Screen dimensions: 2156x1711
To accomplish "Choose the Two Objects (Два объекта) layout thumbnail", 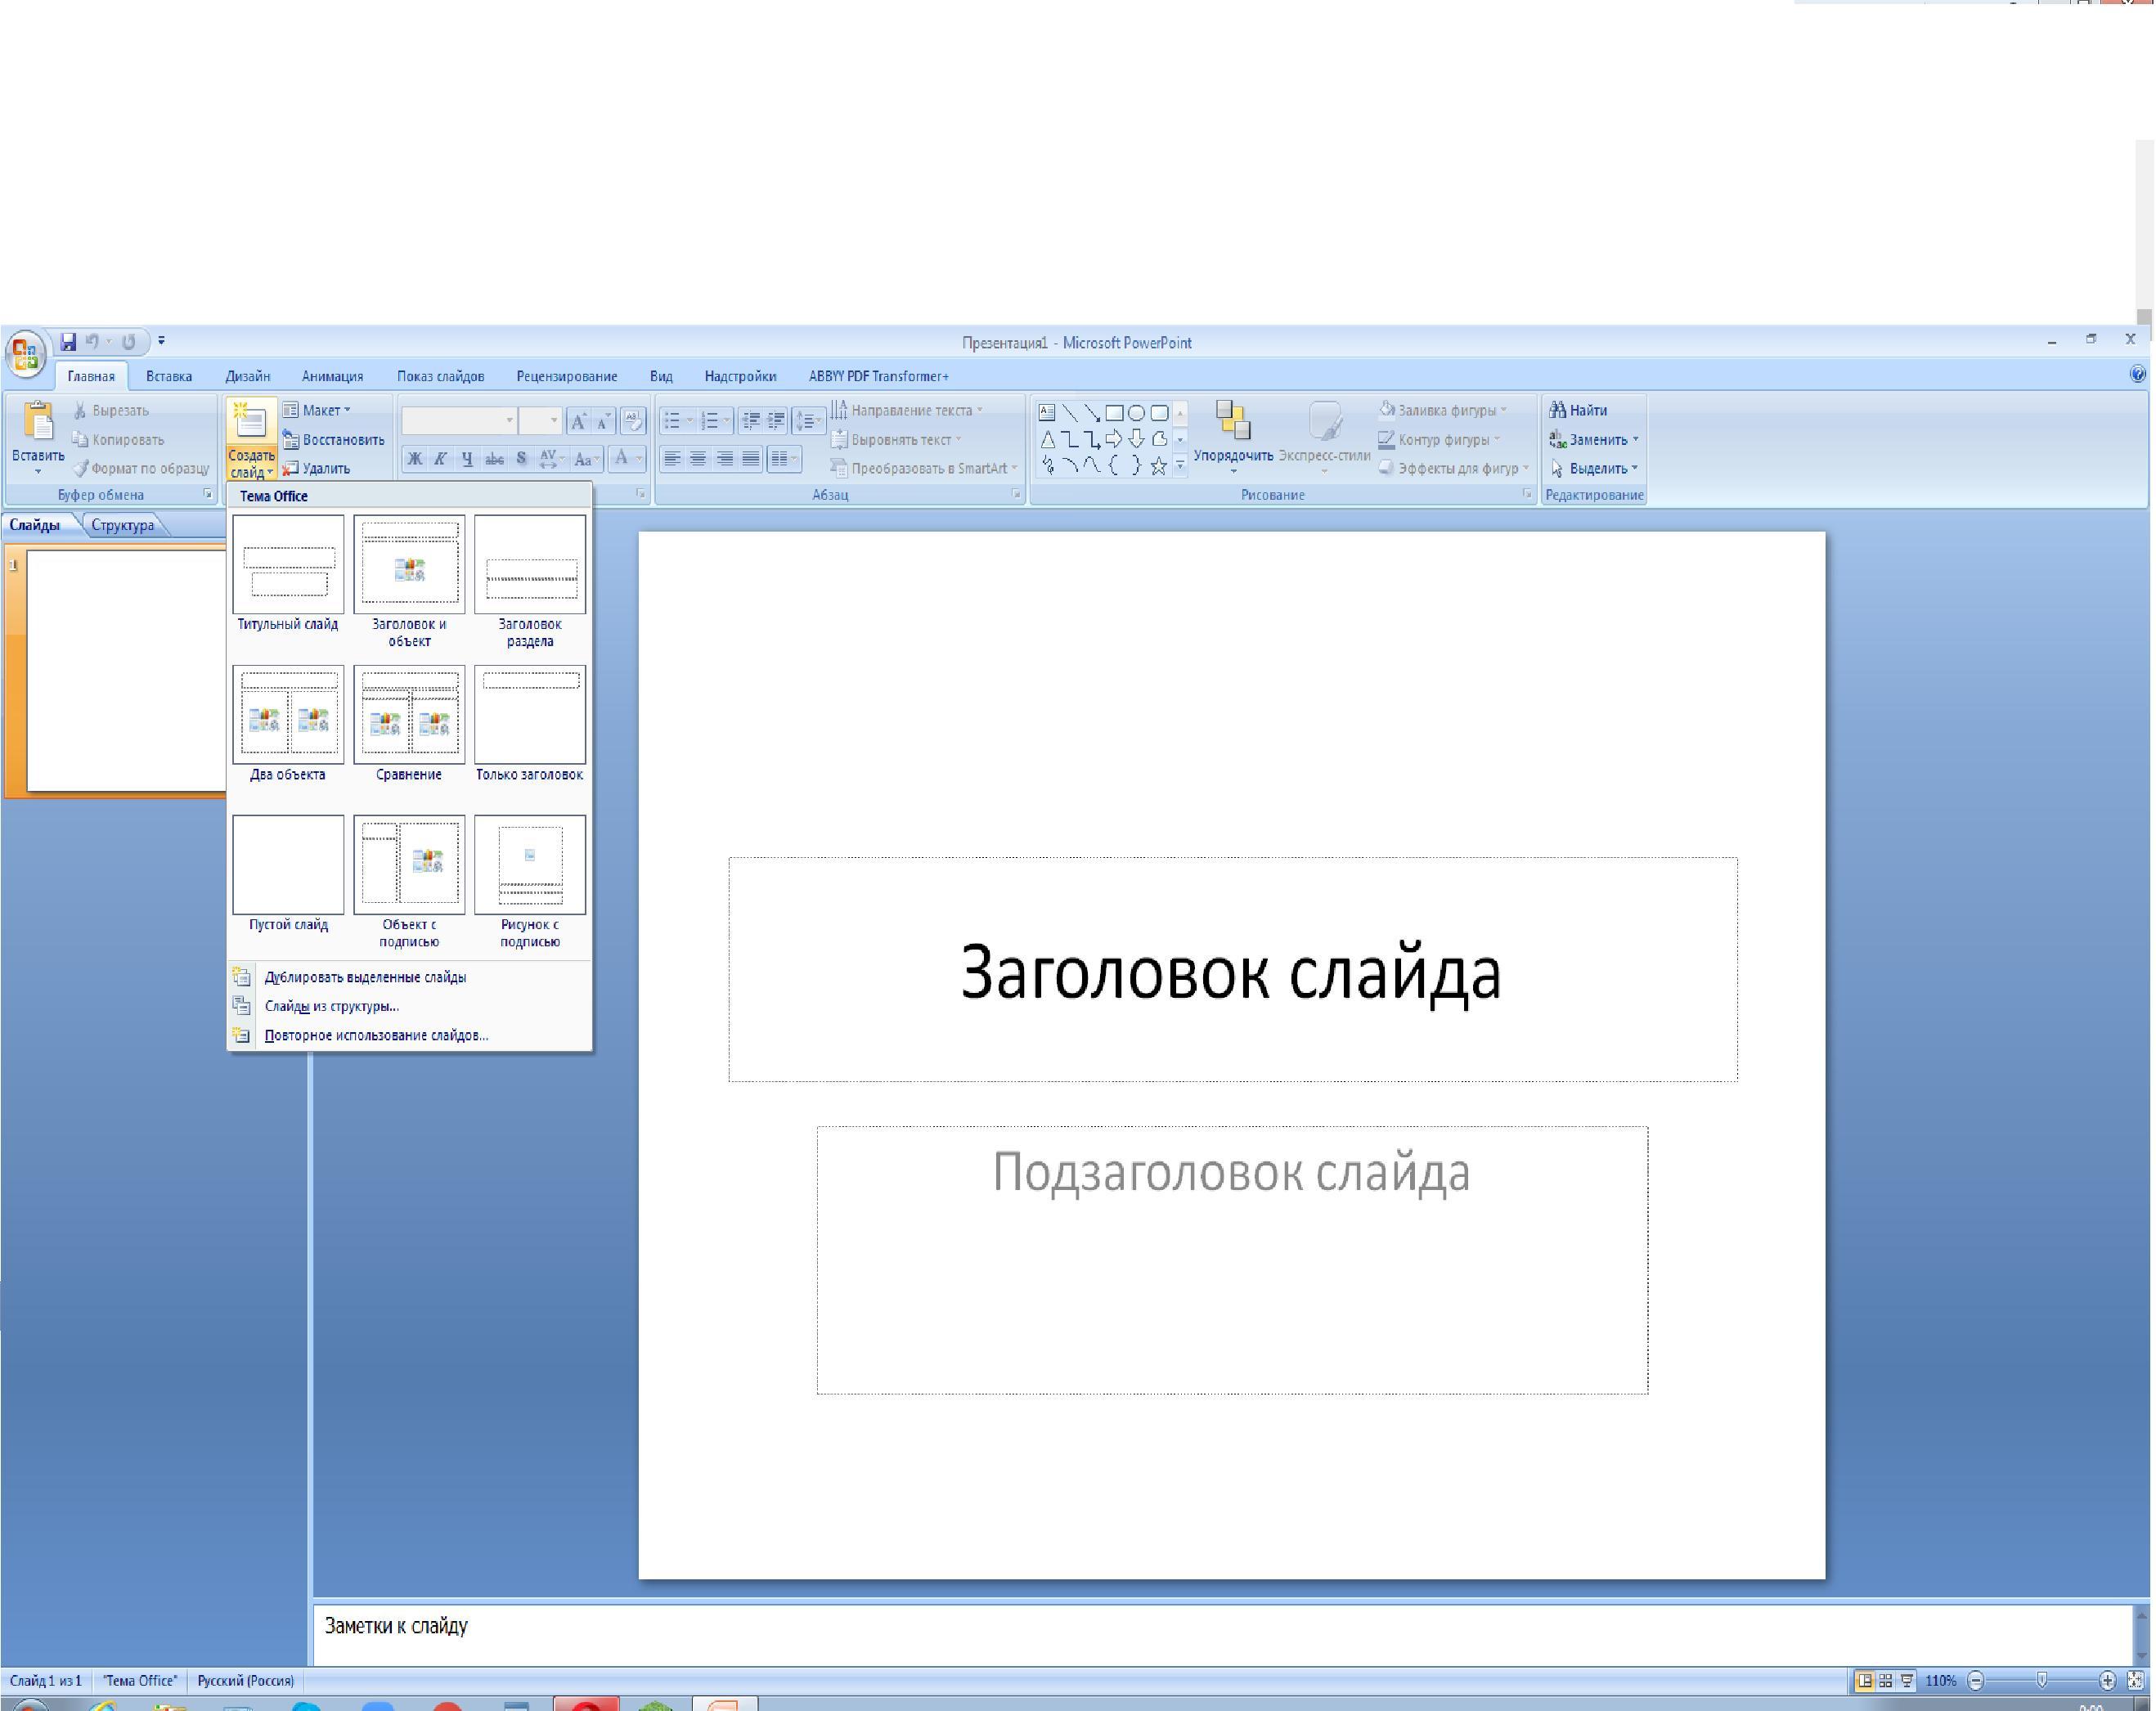I will coord(288,714).
